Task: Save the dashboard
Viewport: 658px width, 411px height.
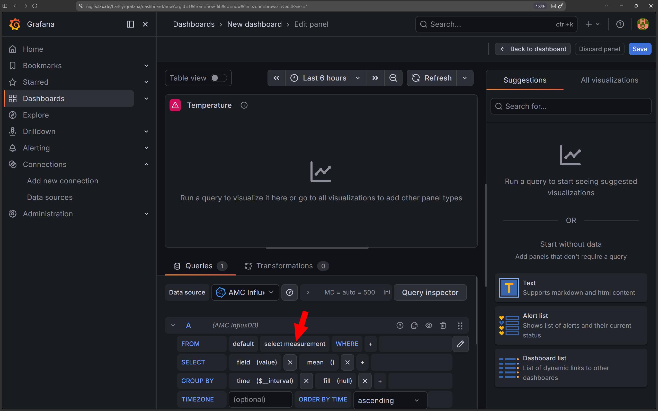Action: tap(640, 49)
